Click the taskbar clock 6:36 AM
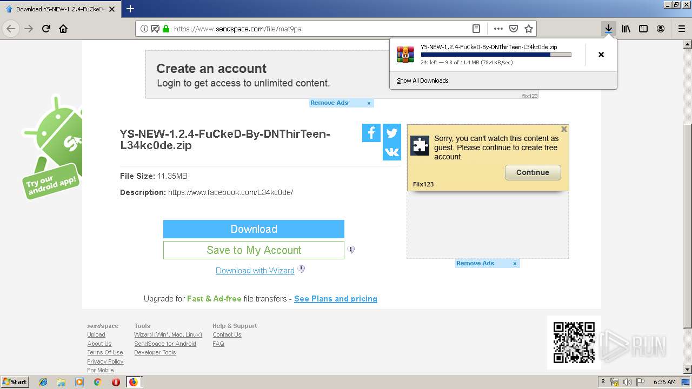The height and width of the screenshot is (389, 692). pos(664,382)
